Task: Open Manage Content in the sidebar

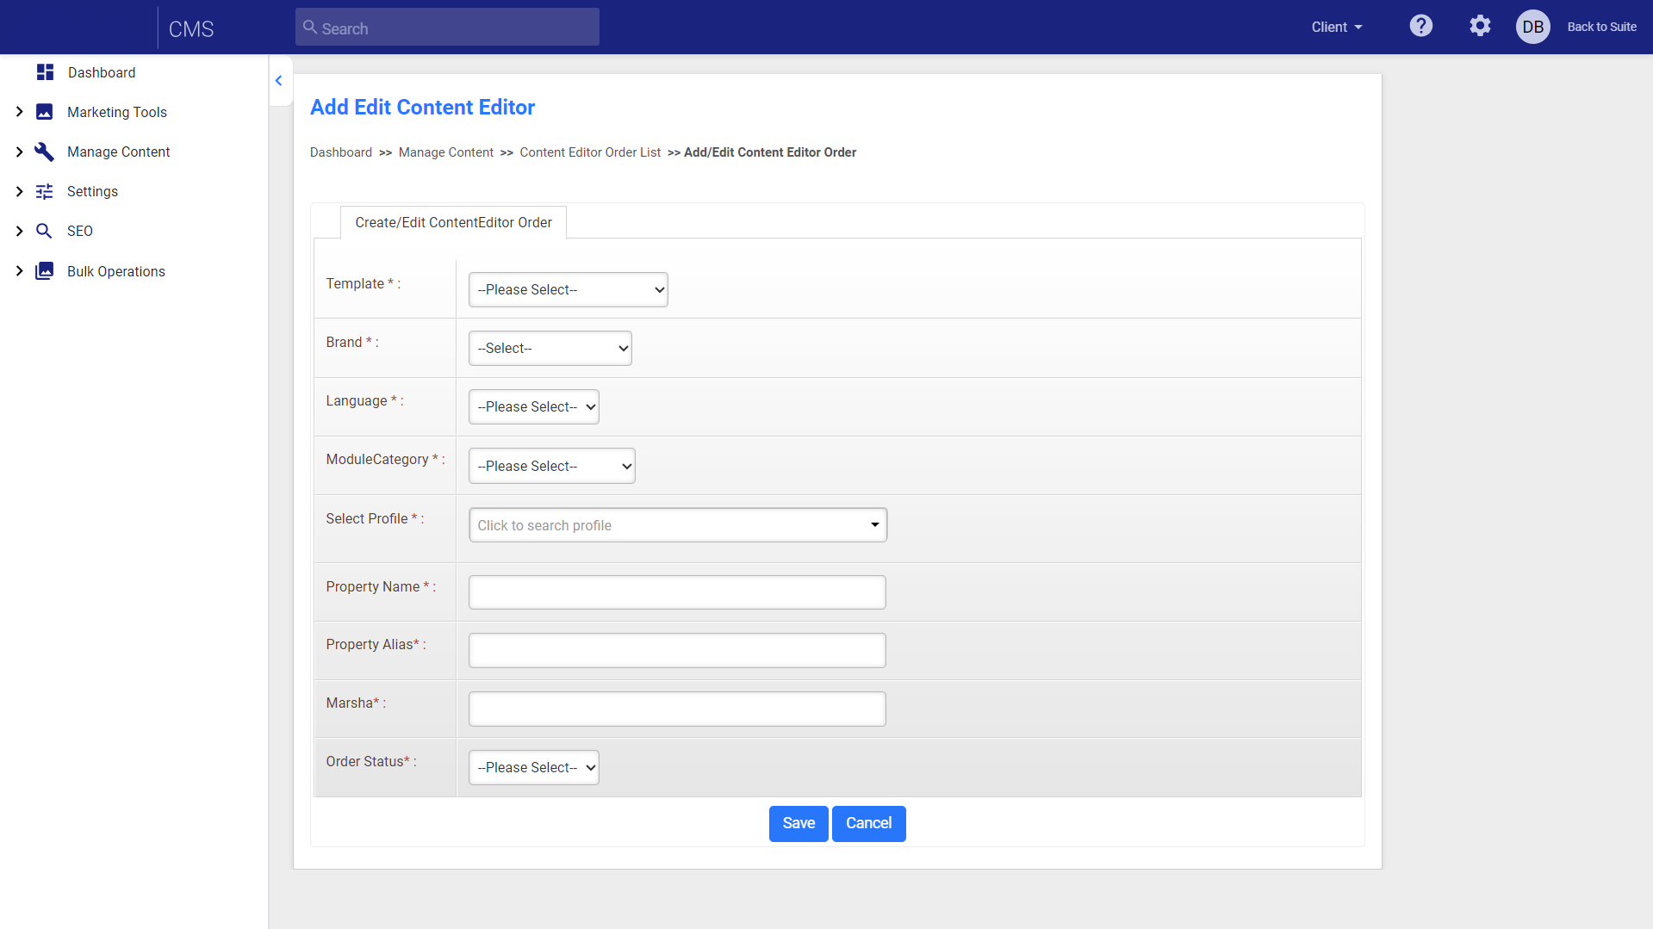Action: (x=119, y=152)
